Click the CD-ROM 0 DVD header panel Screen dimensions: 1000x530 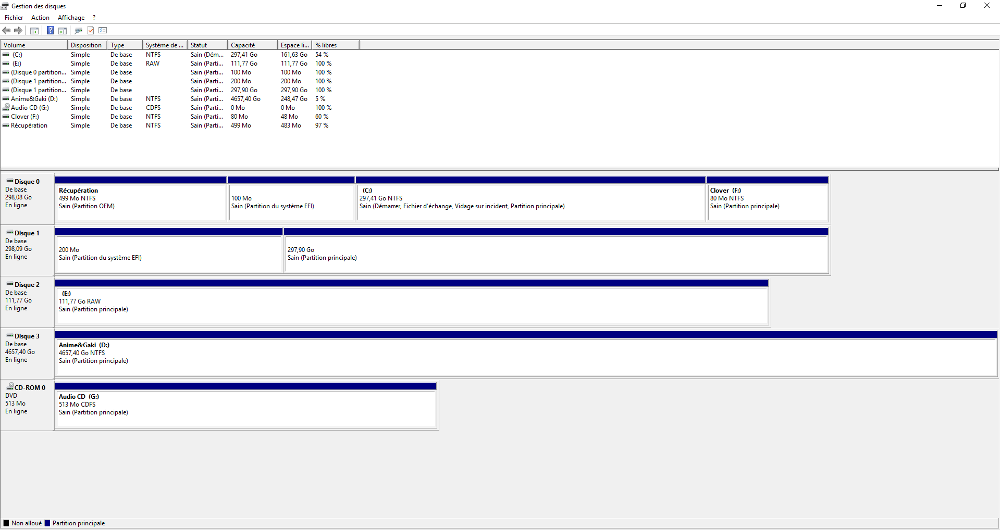pyautogui.click(x=28, y=405)
